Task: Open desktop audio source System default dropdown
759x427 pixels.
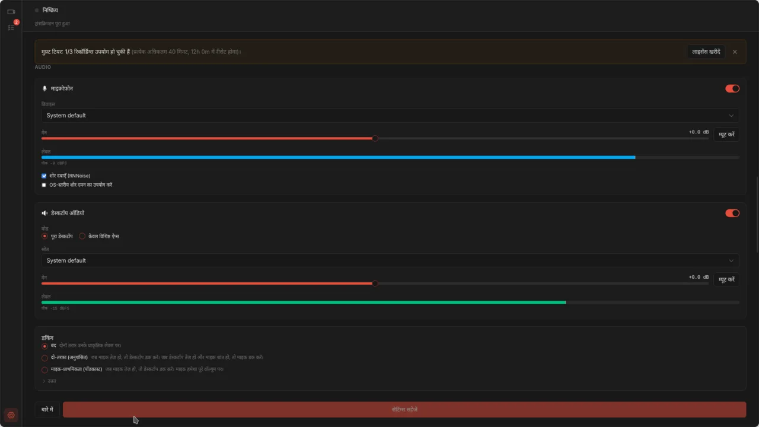Action: pyautogui.click(x=390, y=260)
